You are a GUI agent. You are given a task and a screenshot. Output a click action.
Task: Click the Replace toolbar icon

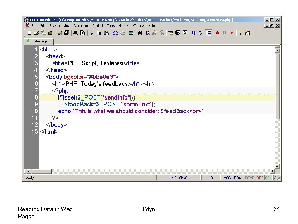tap(147, 33)
